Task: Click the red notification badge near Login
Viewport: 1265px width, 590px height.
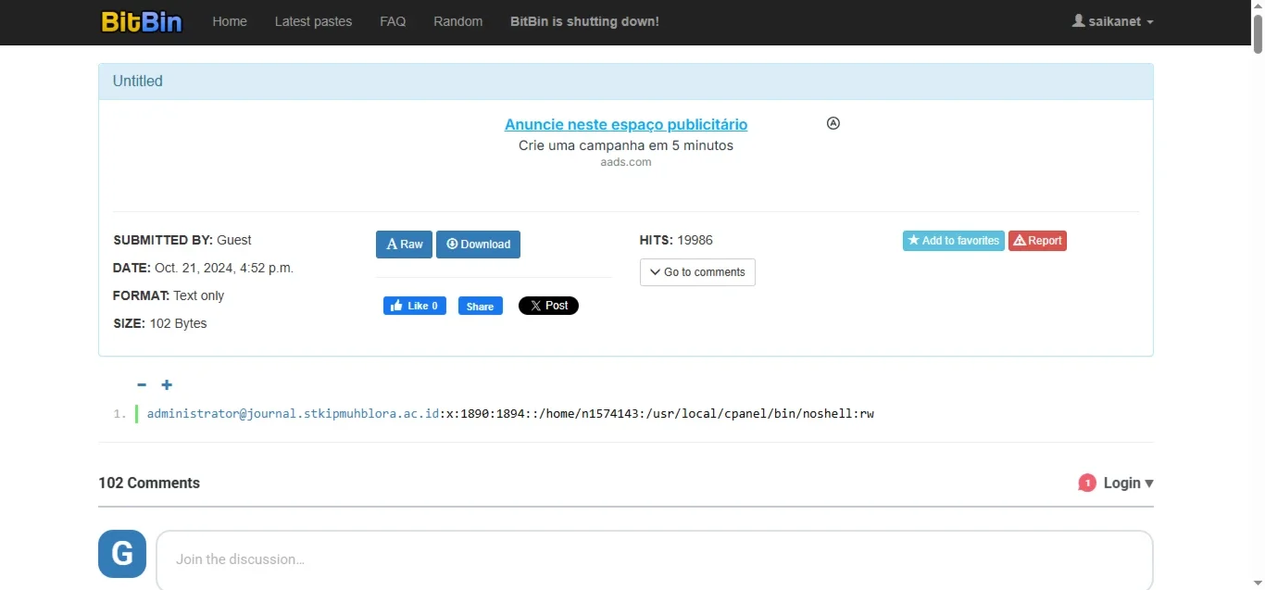Action: [1087, 483]
